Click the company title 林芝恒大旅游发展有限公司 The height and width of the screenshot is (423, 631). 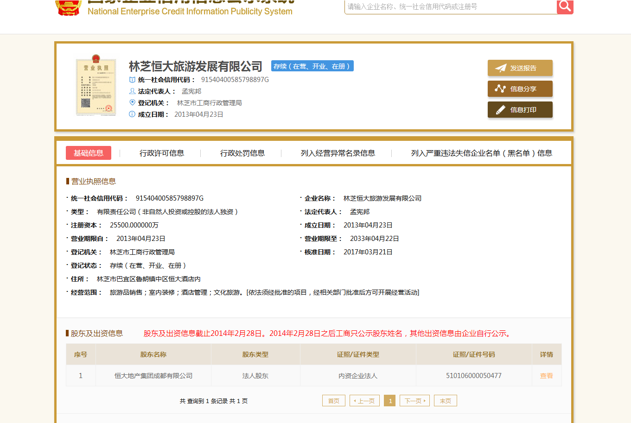tap(196, 67)
